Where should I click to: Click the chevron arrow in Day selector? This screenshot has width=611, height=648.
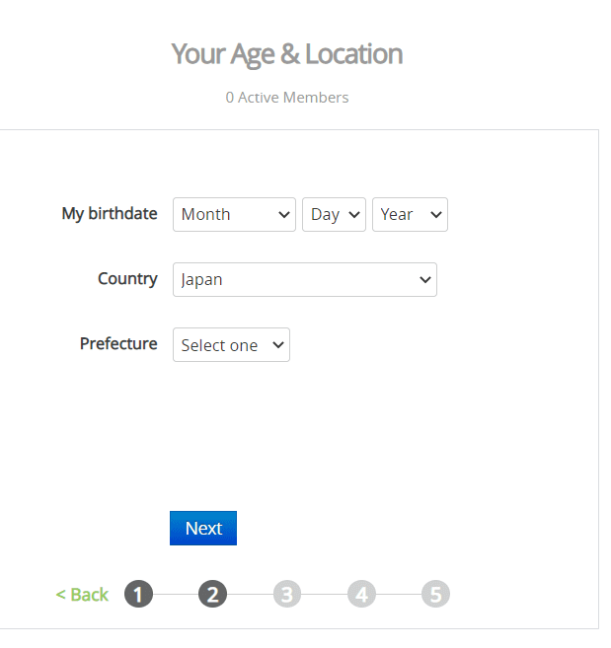click(x=354, y=214)
